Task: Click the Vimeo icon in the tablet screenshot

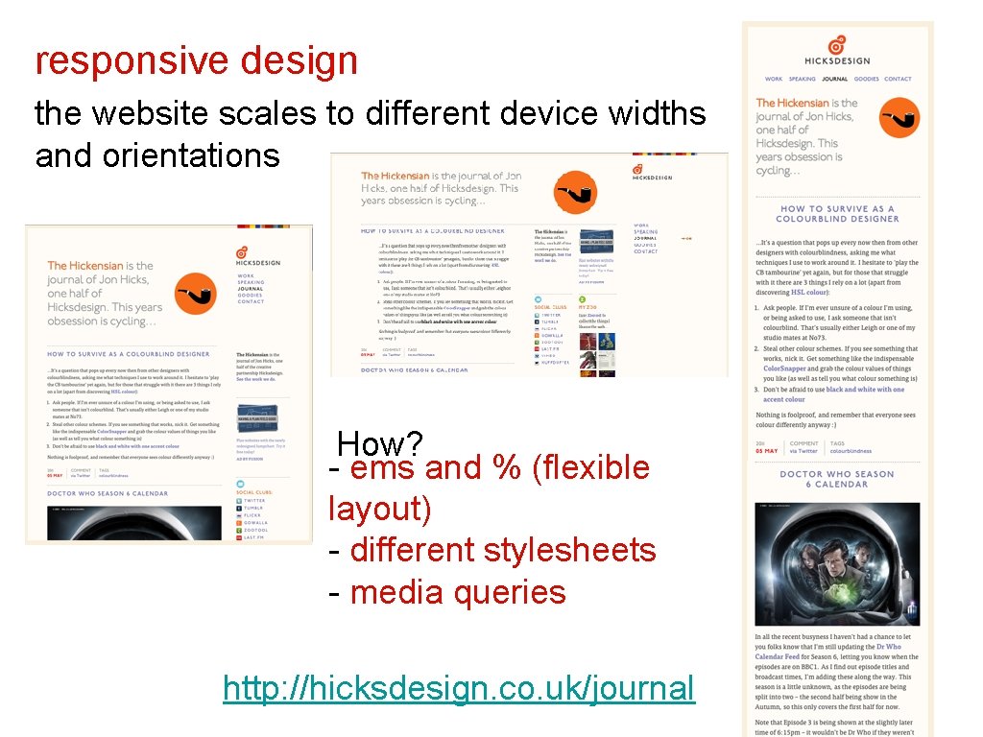Action: (537, 356)
